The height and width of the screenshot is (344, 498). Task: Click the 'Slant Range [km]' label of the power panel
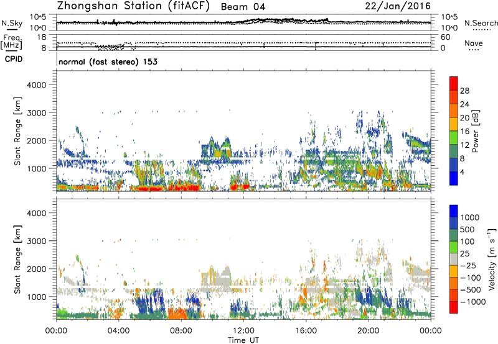point(17,131)
